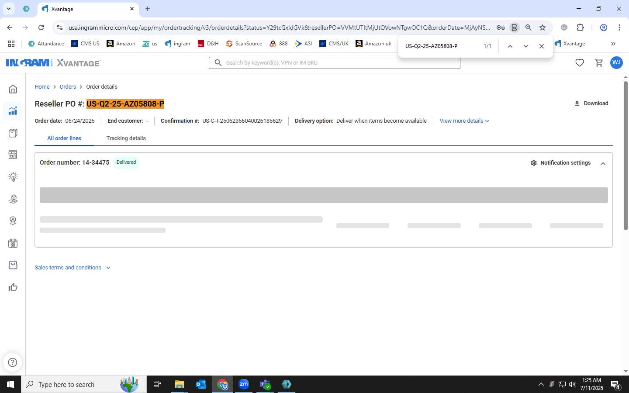629x393 pixels.
Task: Open a new browser tab
Action: pyautogui.click(x=148, y=9)
